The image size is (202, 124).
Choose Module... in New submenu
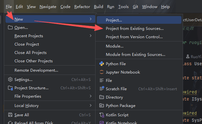139,46
